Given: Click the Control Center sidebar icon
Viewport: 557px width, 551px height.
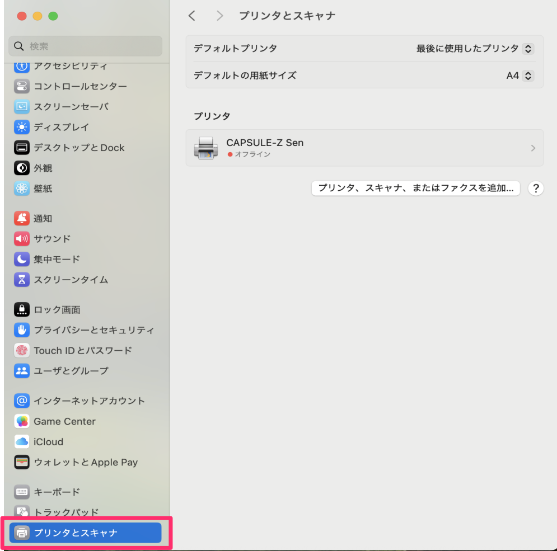Looking at the screenshot, I should 22,86.
